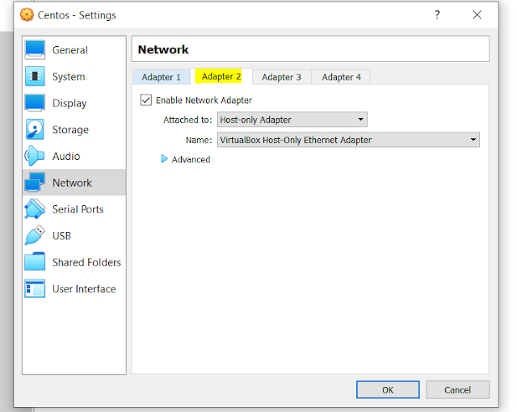Click the Serial Ports label in the sidebar
This screenshot has width=517, height=412.
78,209
